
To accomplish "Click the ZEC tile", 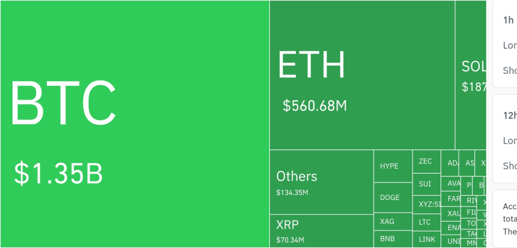I will [426, 162].
